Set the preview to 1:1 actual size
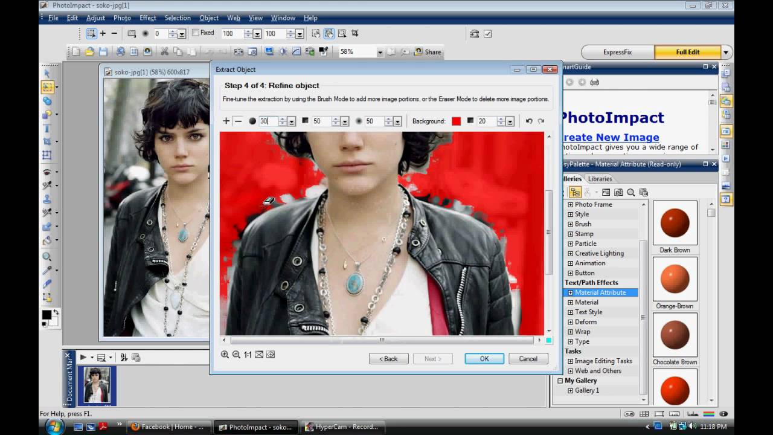The height and width of the screenshot is (435, 773). click(246, 355)
